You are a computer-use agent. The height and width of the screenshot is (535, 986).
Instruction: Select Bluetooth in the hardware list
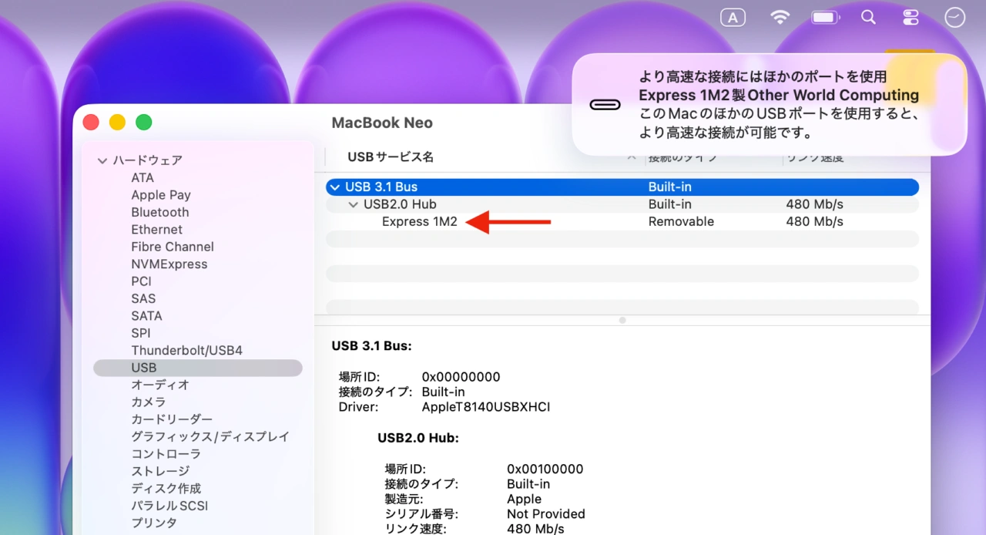(x=160, y=212)
